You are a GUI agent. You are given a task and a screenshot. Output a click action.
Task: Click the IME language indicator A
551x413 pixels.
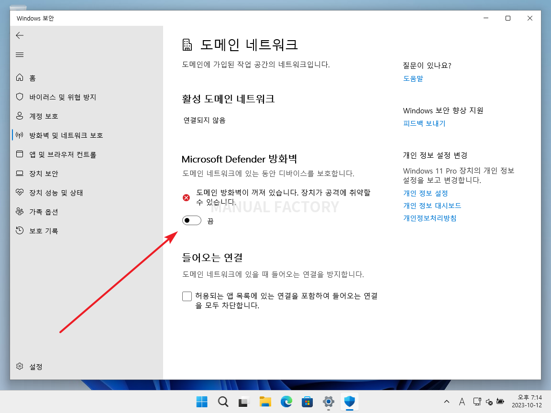click(x=462, y=402)
